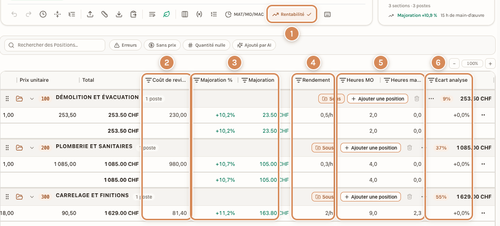
Task: Click drag handle of Démolition et évacuation row
Action: point(7,99)
